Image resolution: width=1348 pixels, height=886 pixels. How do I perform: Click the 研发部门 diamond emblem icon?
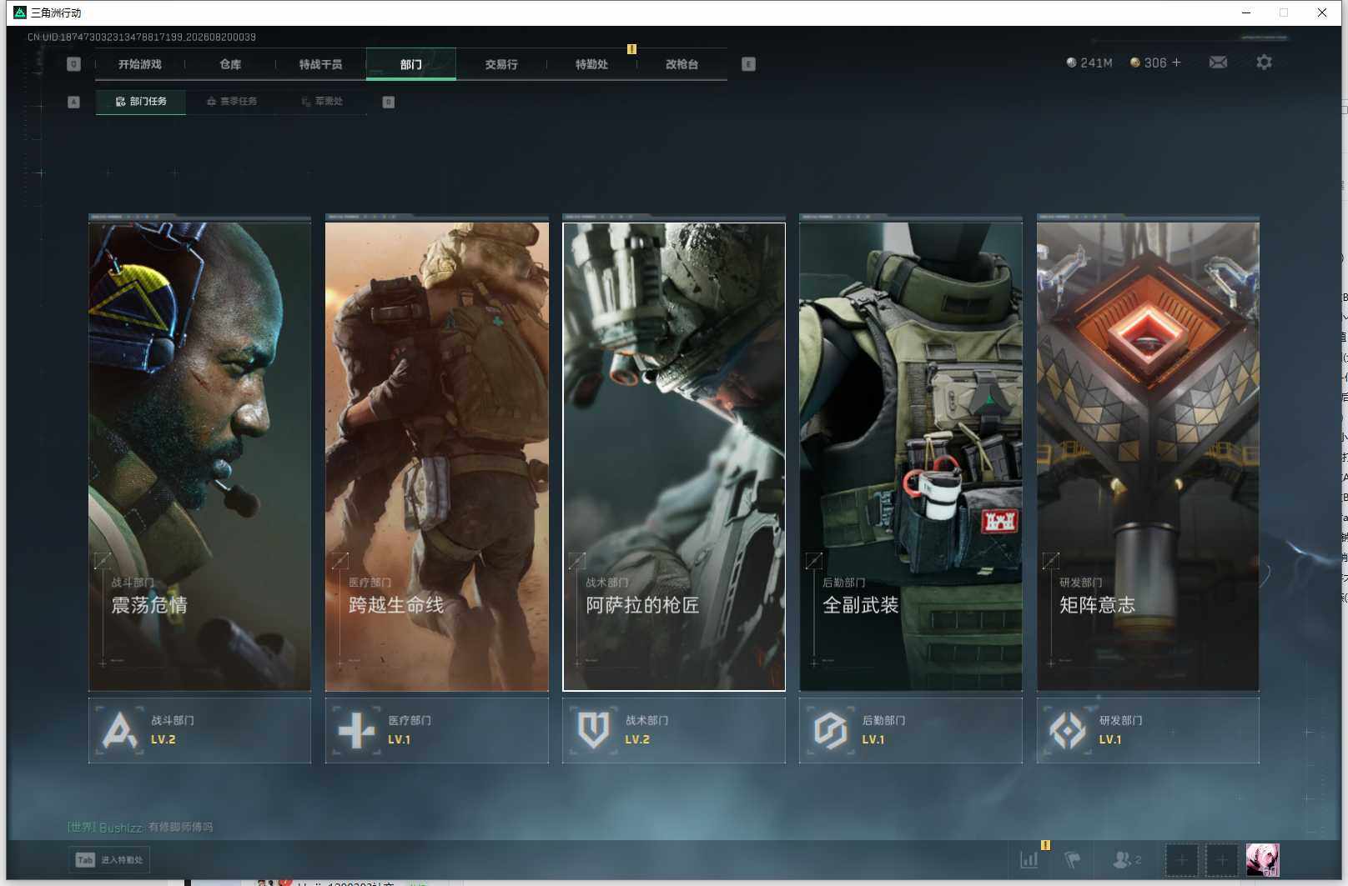coord(1068,730)
